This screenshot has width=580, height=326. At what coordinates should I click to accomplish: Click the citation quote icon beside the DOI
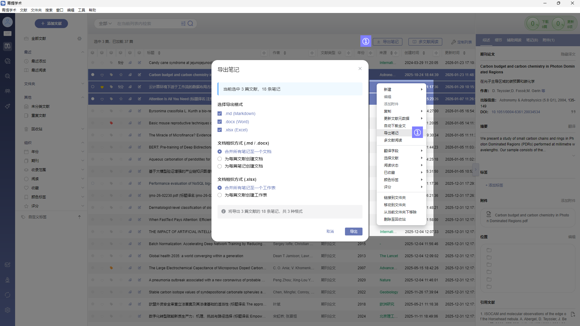tap(573, 112)
